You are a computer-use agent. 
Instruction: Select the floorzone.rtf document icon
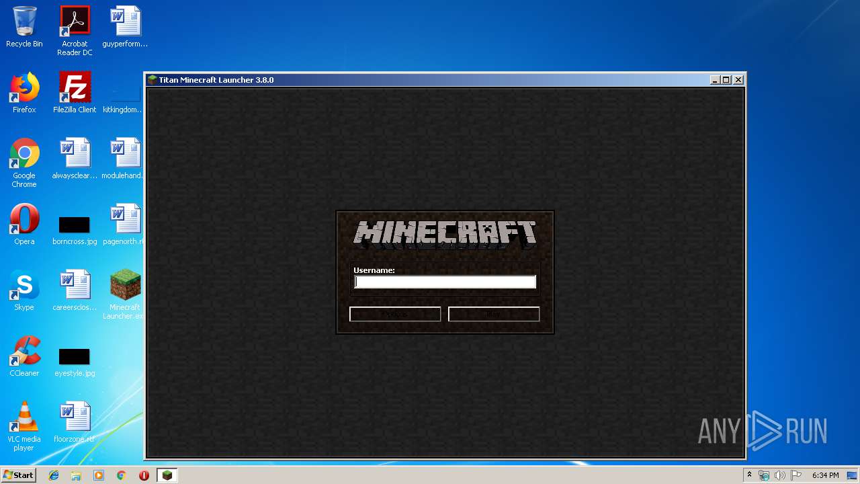(75, 422)
